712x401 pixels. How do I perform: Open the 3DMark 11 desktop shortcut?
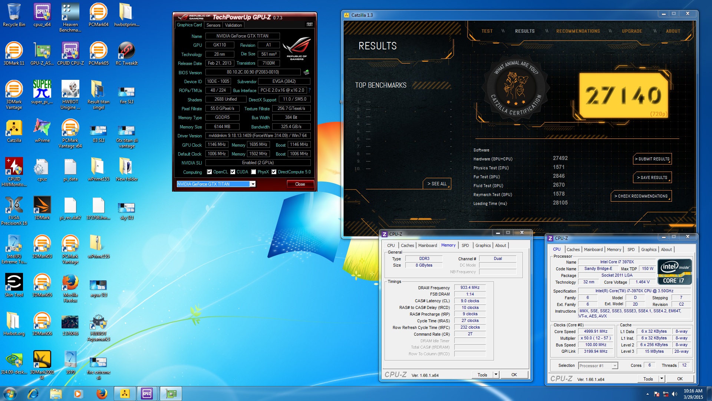14,54
